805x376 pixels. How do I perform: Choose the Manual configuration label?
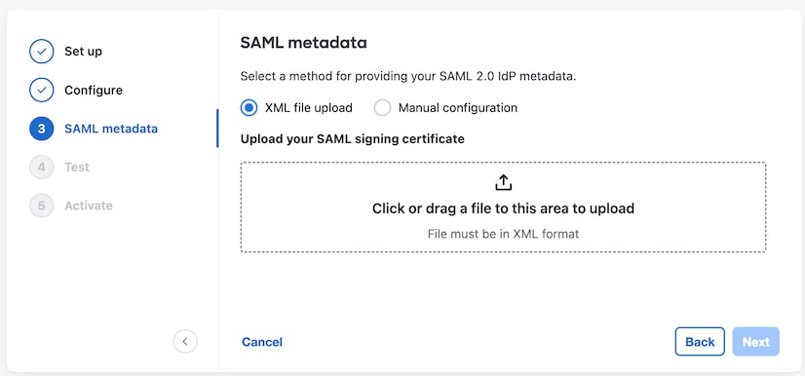point(458,108)
